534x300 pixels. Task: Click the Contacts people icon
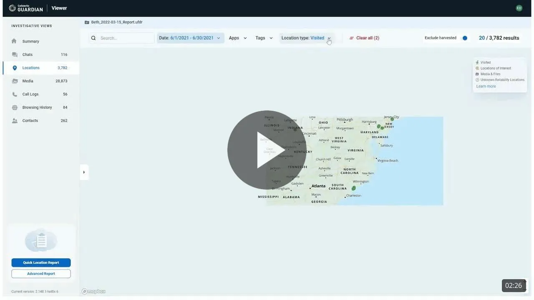point(15,121)
